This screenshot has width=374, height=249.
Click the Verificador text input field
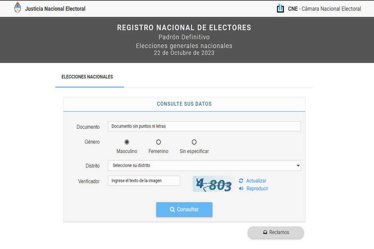(144, 181)
